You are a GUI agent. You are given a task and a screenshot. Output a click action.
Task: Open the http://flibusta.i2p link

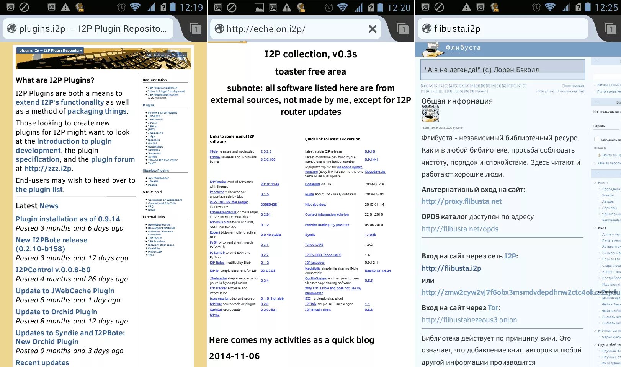click(x=451, y=268)
